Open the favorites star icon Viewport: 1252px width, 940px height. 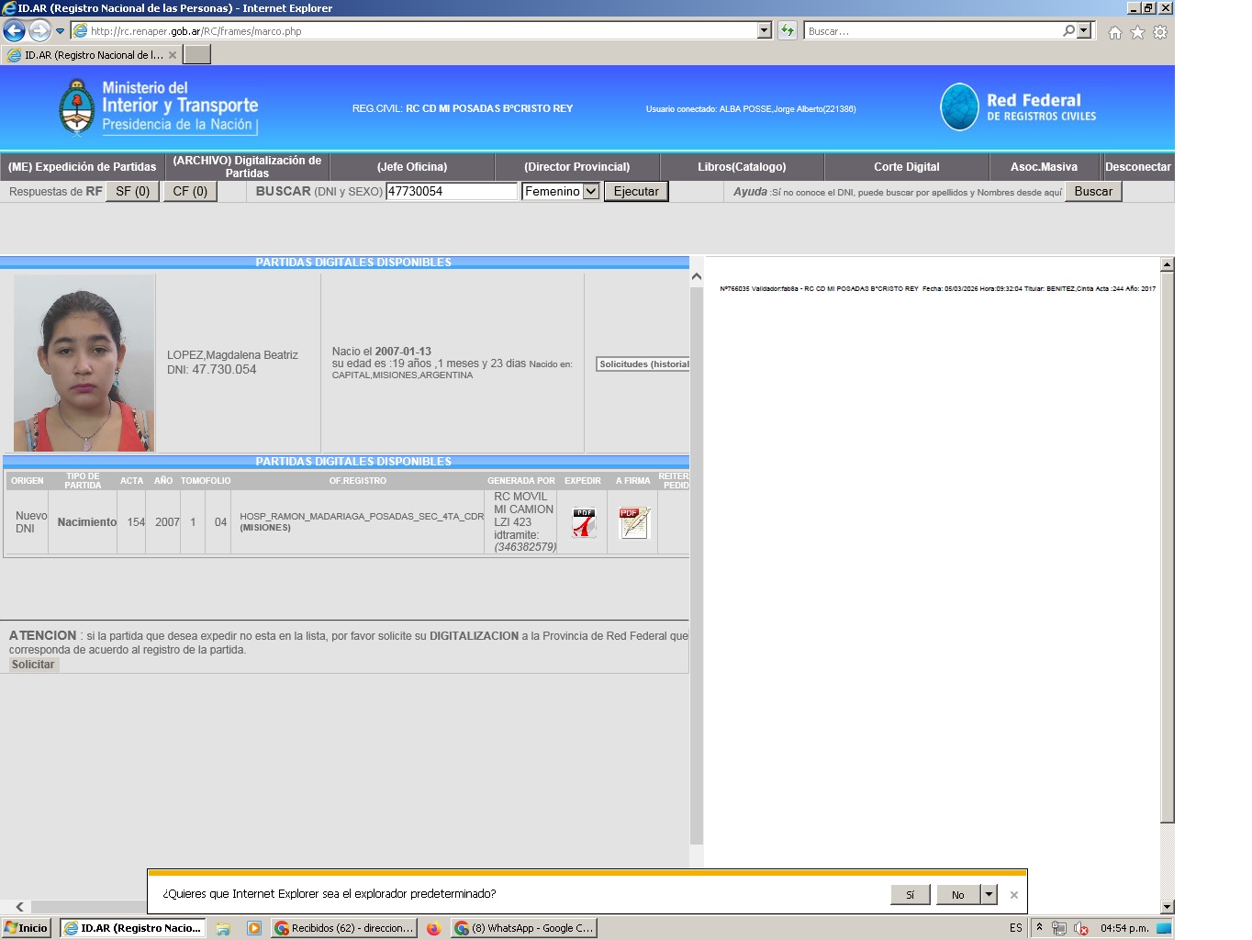tap(1137, 32)
